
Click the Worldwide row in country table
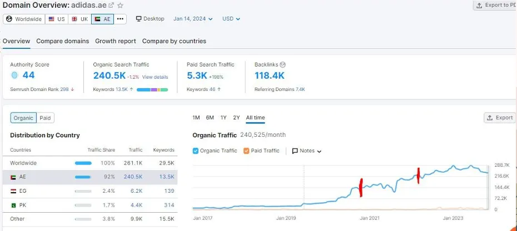tap(90, 163)
